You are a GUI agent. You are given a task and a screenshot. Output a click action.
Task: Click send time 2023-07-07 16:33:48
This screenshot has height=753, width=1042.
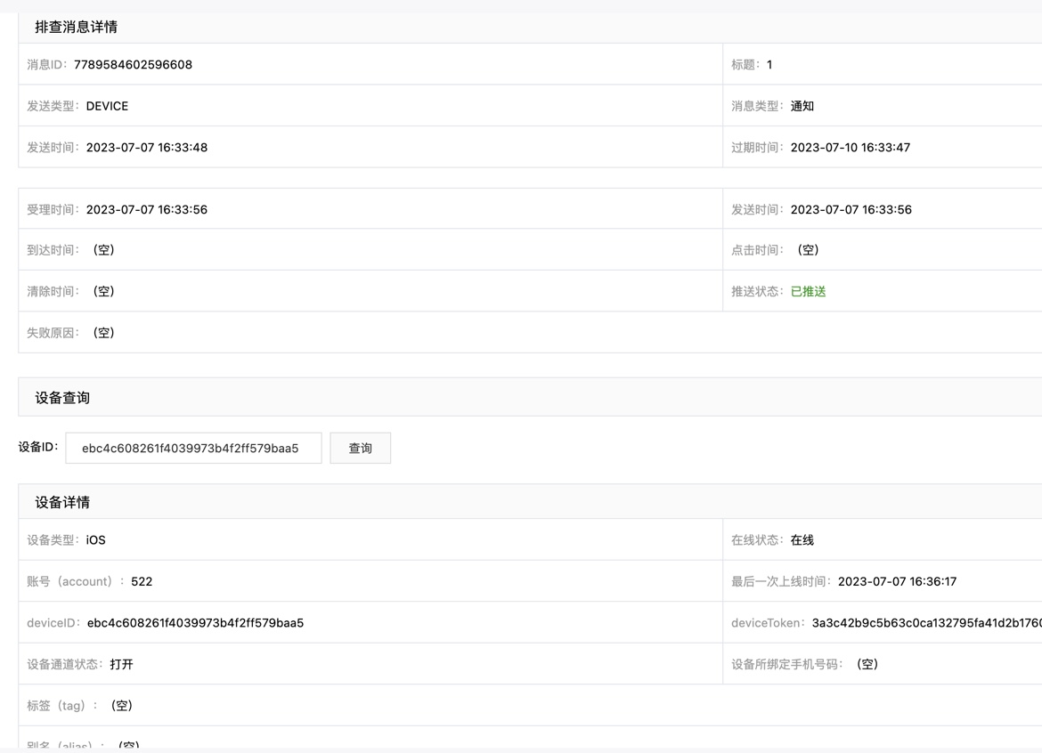[x=147, y=148]
